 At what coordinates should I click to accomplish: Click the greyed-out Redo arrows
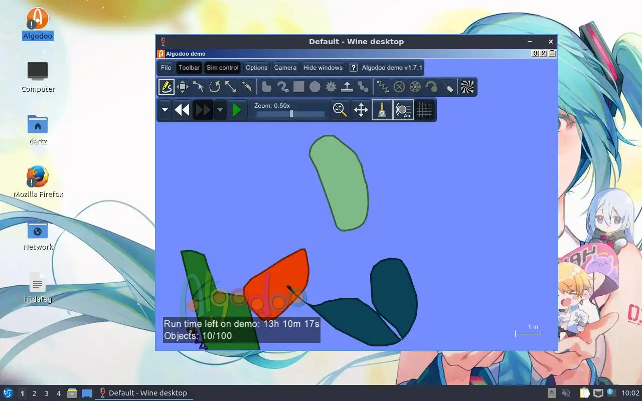click(x=203, y=110)
